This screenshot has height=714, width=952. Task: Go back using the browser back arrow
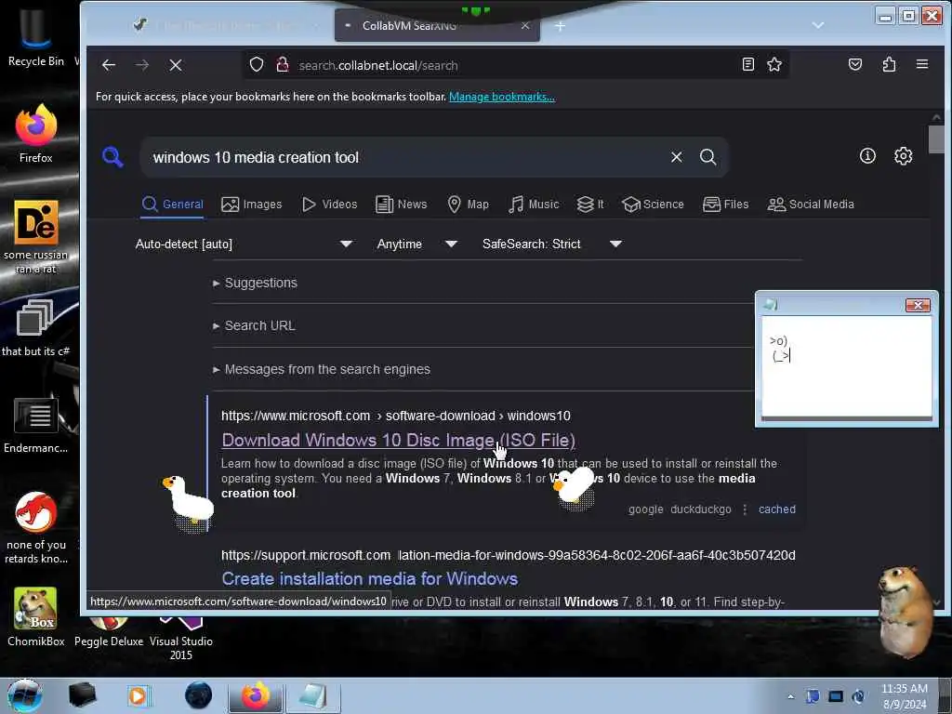coord(109,65)
